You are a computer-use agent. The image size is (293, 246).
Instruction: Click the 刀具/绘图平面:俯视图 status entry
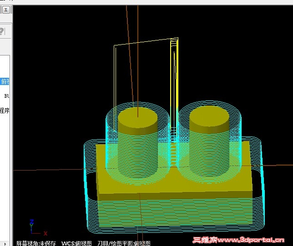pos(124,243)
